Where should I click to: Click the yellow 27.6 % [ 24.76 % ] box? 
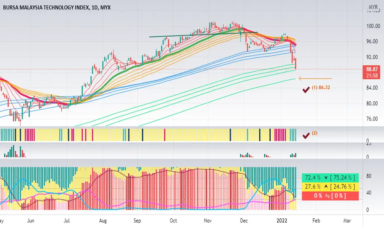330,187
